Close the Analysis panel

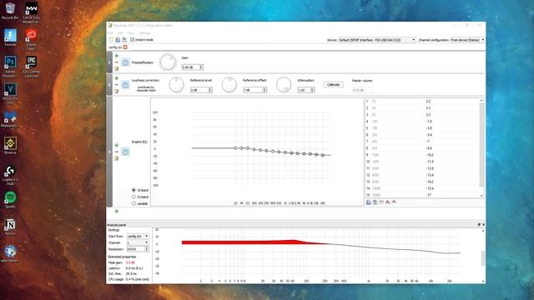tap(483, 224)
